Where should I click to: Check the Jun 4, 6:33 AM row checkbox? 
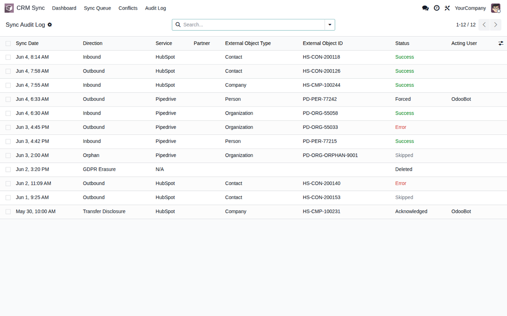pos(8,99)
